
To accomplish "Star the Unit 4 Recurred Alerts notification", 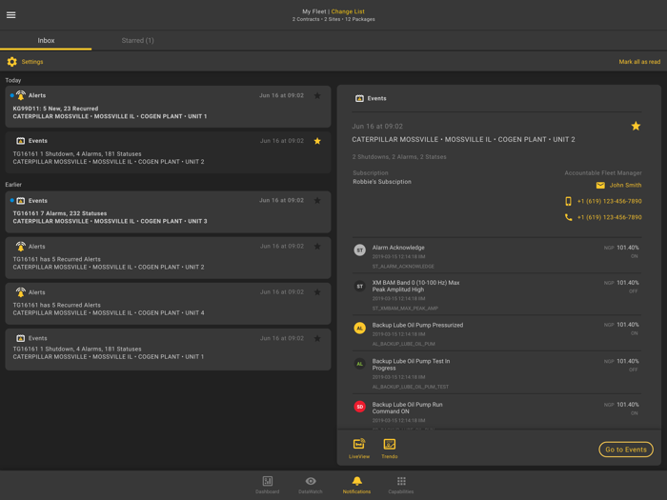I will tap(317, 292).
